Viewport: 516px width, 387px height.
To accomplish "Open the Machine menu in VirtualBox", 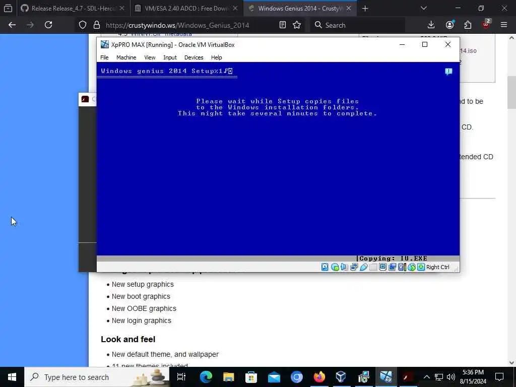I will (126, 57).
